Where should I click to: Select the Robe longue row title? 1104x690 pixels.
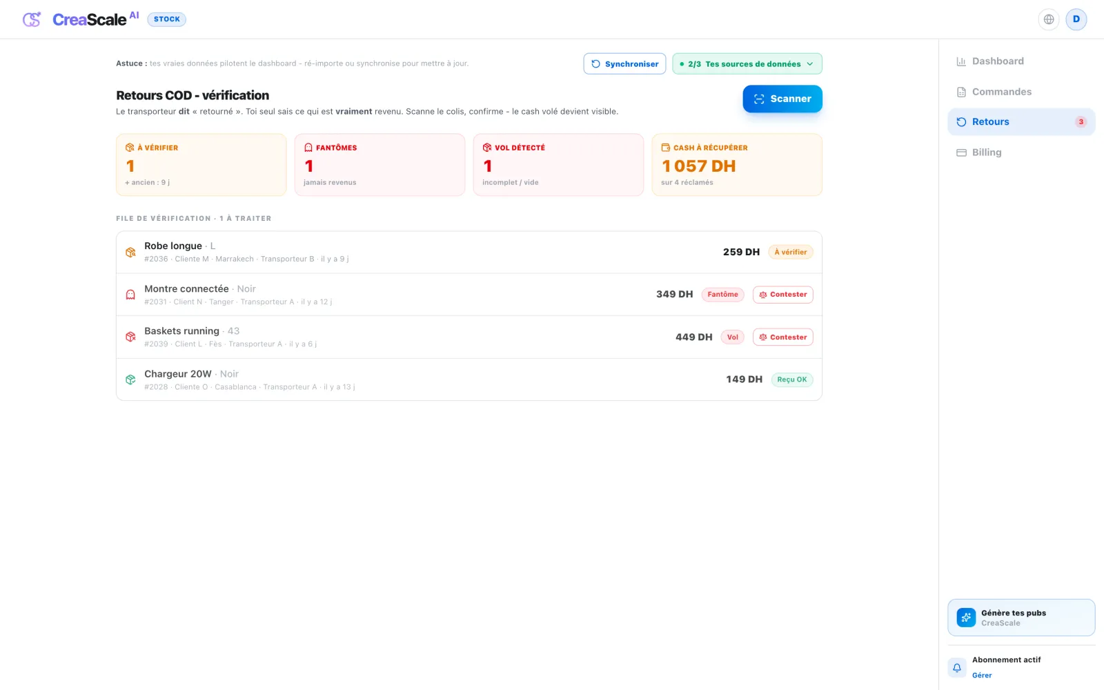(x=173, y=246)
